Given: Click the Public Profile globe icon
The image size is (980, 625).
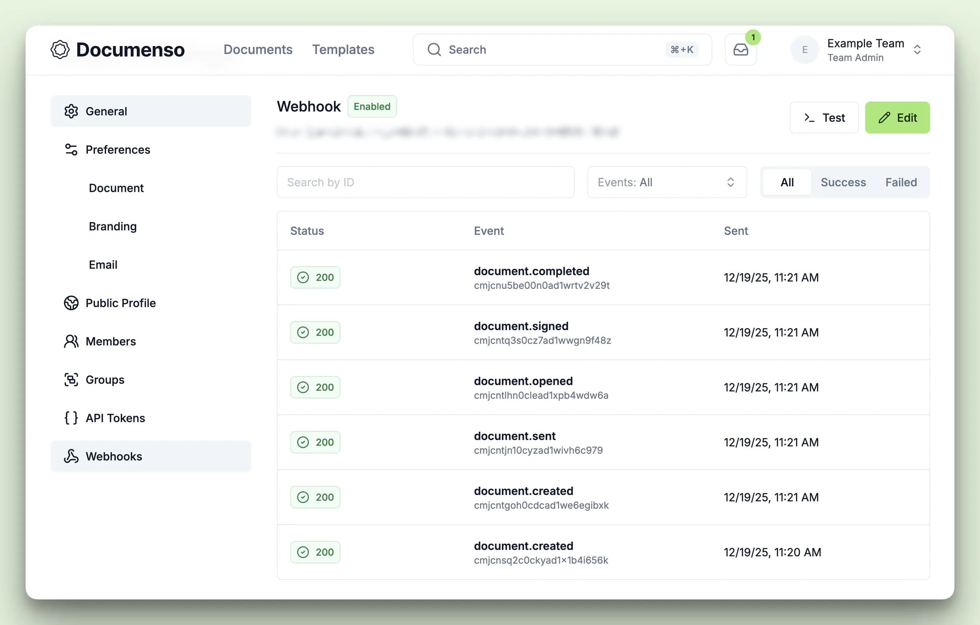Looking at the screenshot, I should click(x=71, y=303).
